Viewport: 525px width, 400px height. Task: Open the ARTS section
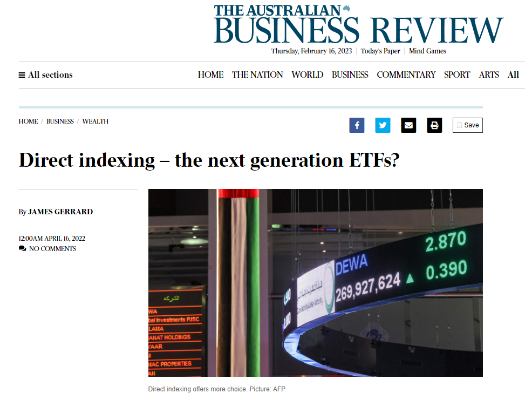[x=489, y=74]
